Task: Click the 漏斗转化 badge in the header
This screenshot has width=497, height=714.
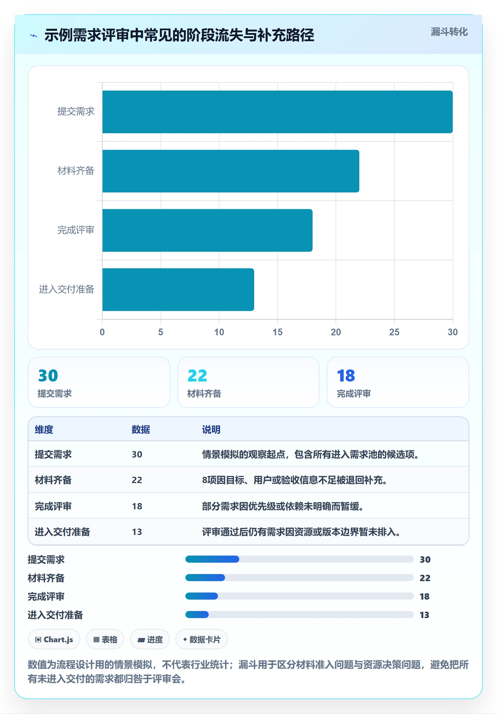Action: pyautogui.click(x=449, y=32)
